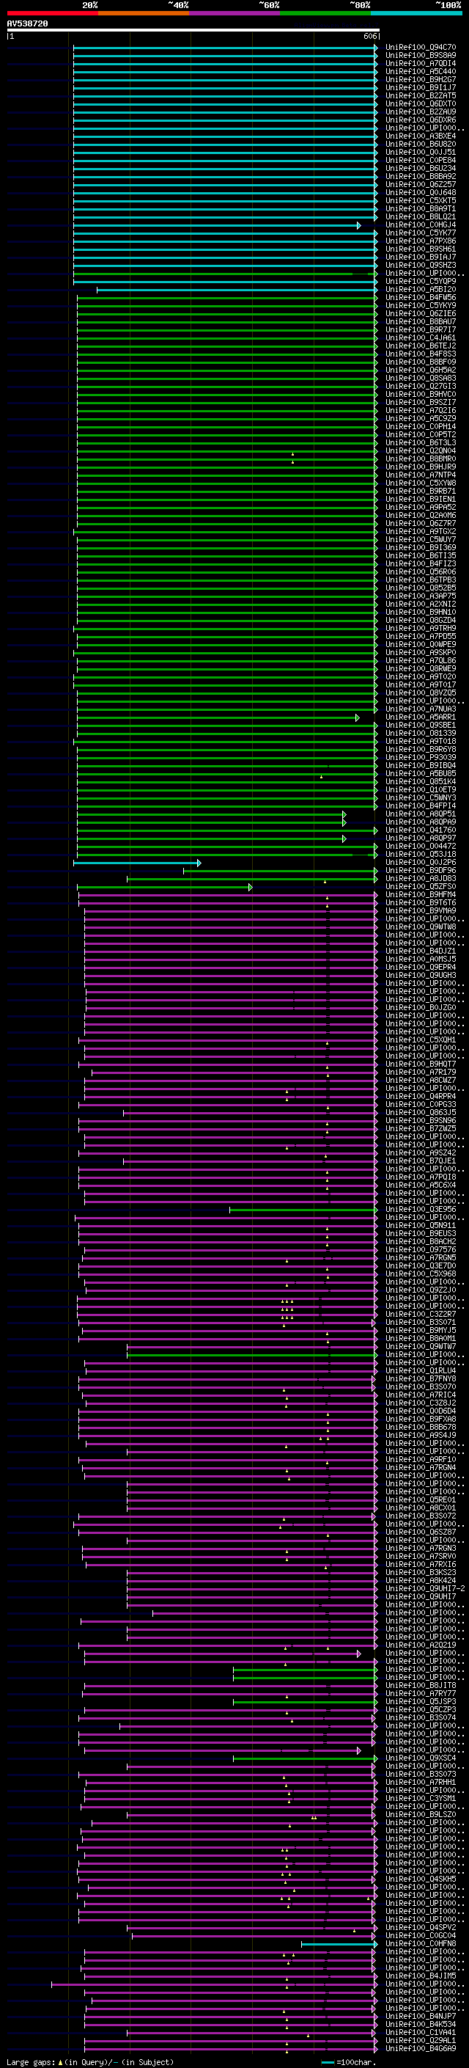Open entry UniRef100_Q4SPV2
The image size is (469, 2068).
point(421,1926)
